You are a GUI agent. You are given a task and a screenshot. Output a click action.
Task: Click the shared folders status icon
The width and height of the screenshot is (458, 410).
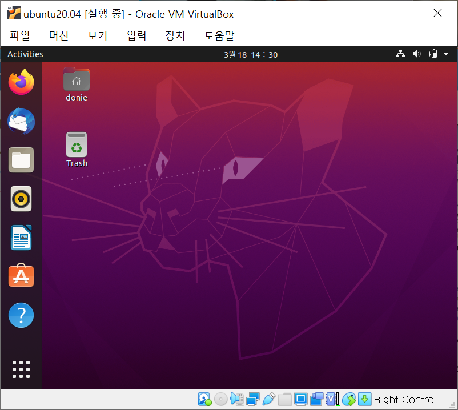coord(285,399)
